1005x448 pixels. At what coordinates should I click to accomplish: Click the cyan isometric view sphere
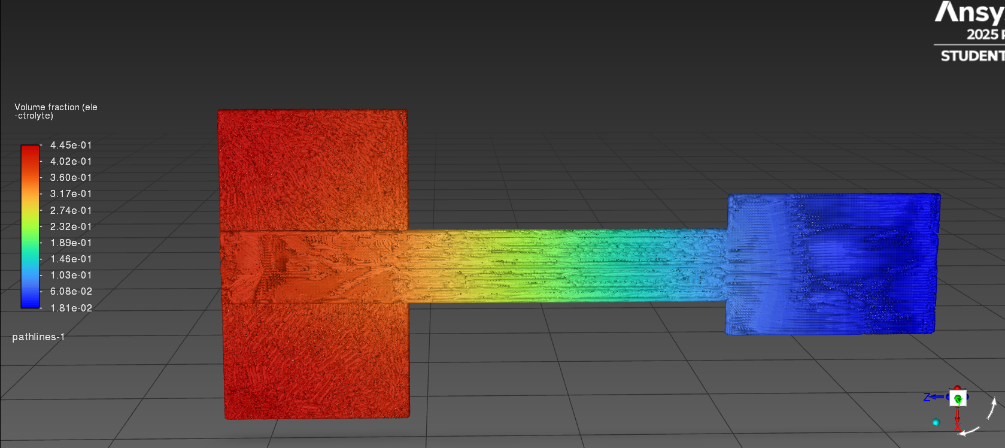pos(936,422)
